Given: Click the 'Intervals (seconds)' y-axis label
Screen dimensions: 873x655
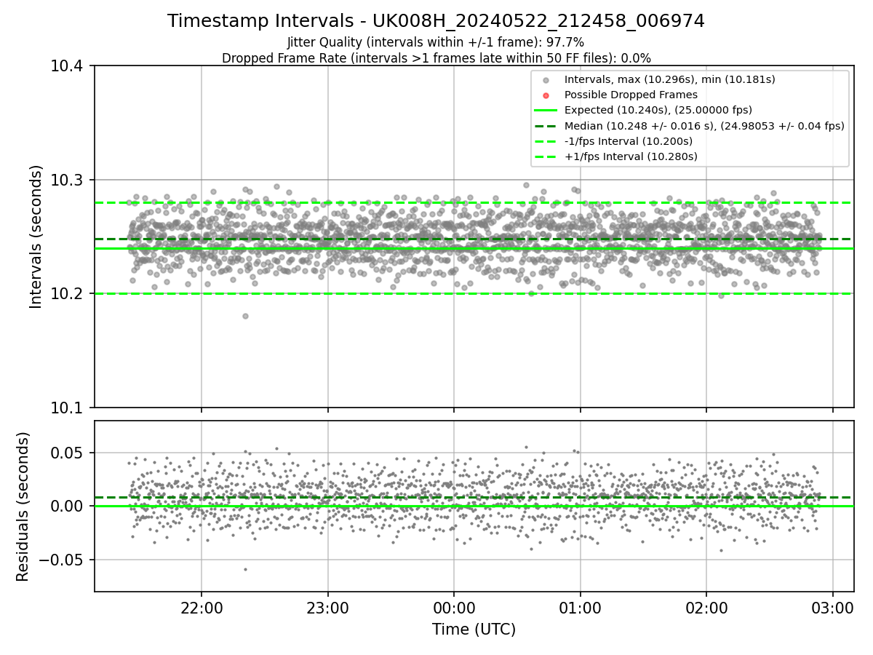Looking at the screenshot, I should click(36, 237).
